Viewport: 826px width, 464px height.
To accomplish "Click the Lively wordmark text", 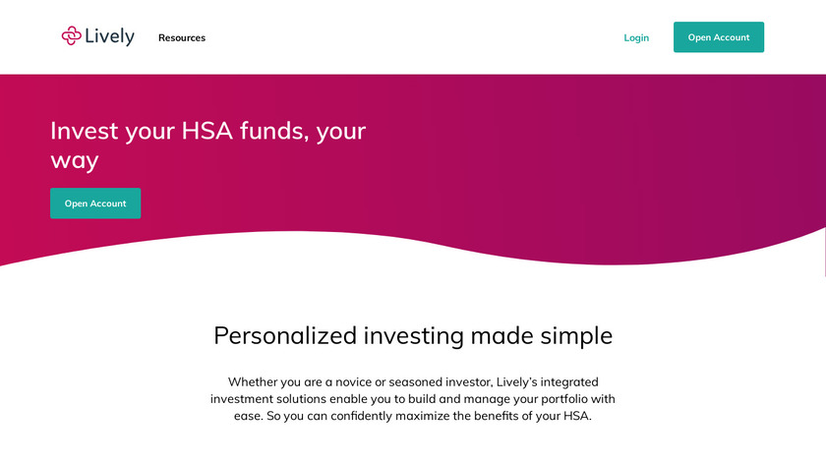I will coord(109,37).
